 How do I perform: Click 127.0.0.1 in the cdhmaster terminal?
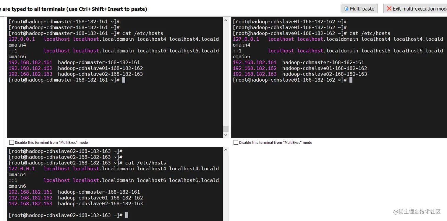tap(22, 39)
